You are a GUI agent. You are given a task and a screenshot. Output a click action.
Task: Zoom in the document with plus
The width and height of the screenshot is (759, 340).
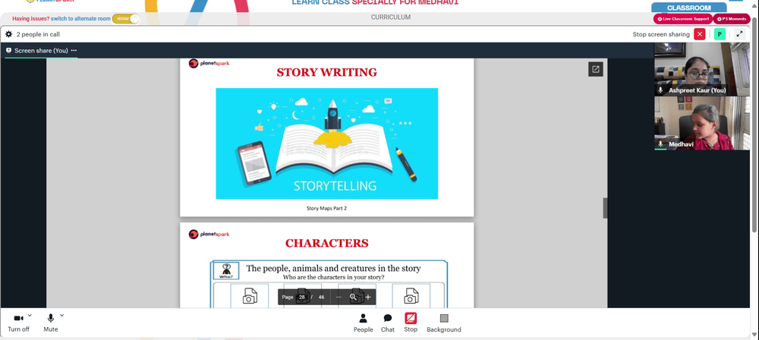[x=368, y=297]
